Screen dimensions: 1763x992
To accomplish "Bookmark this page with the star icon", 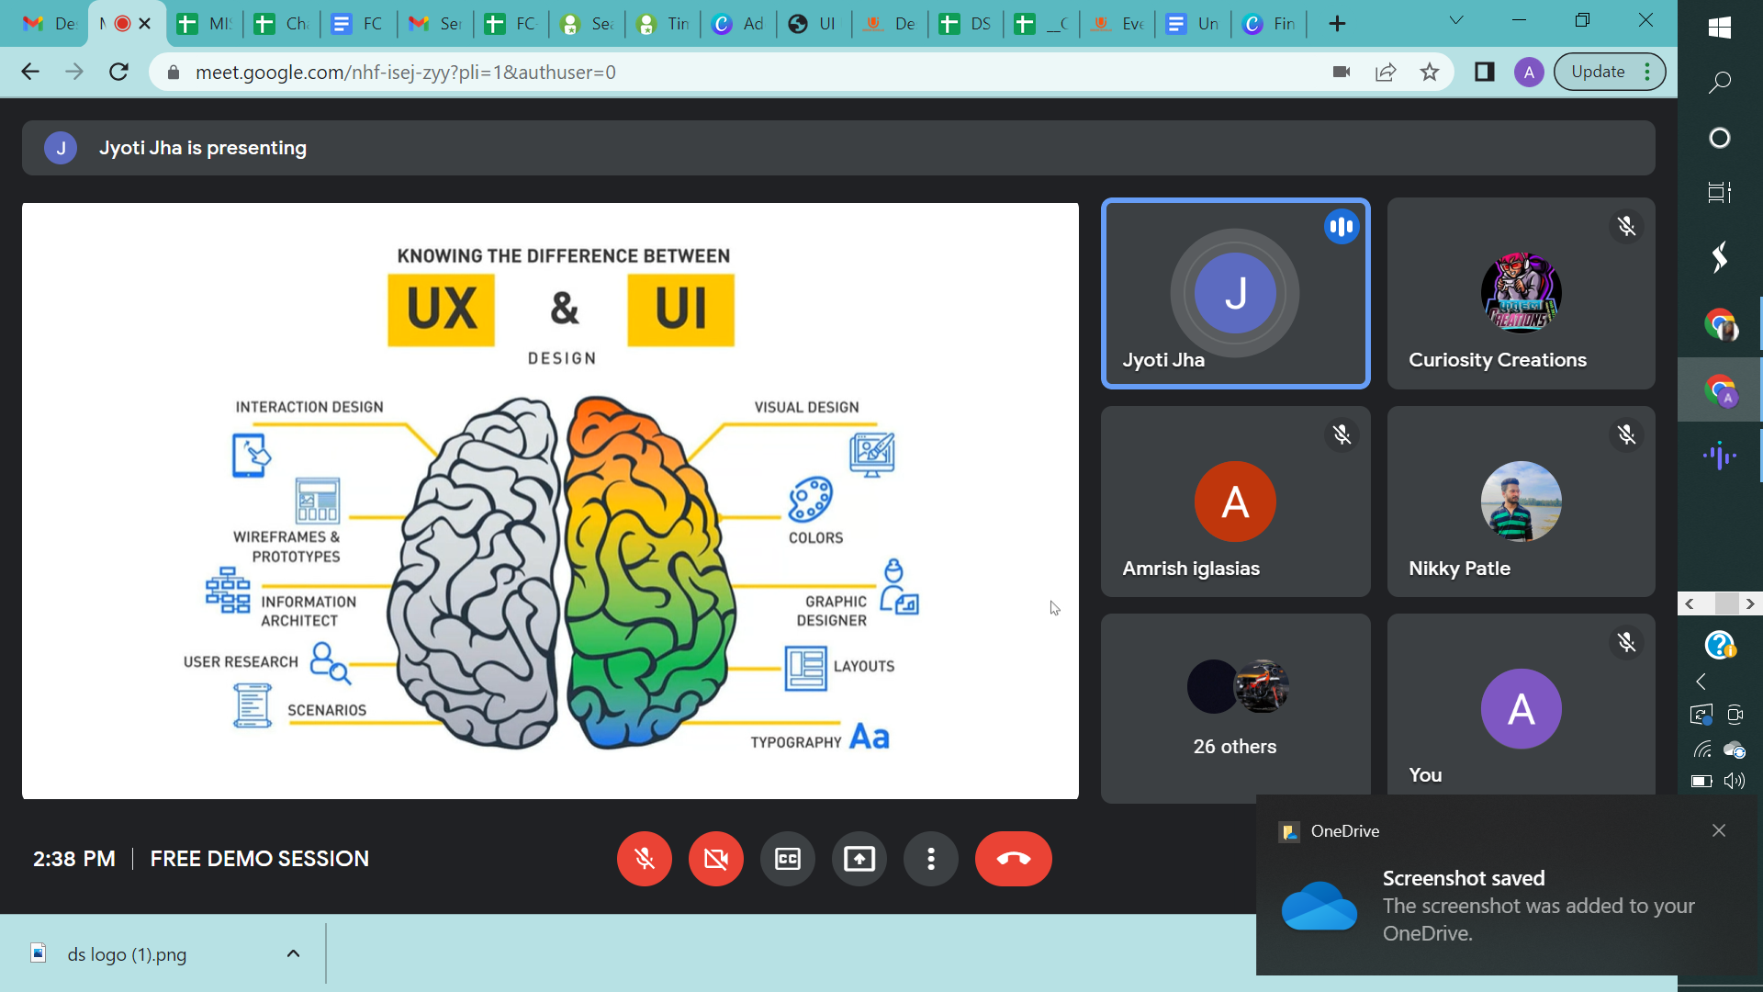I will 1429,72.
